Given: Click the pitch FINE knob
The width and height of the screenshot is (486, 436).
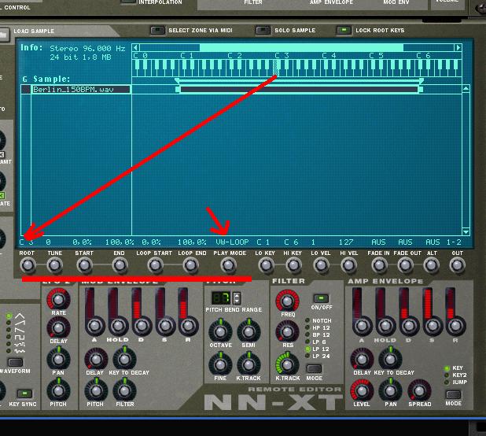Looking at the screenshot, I should pos(220,364).
